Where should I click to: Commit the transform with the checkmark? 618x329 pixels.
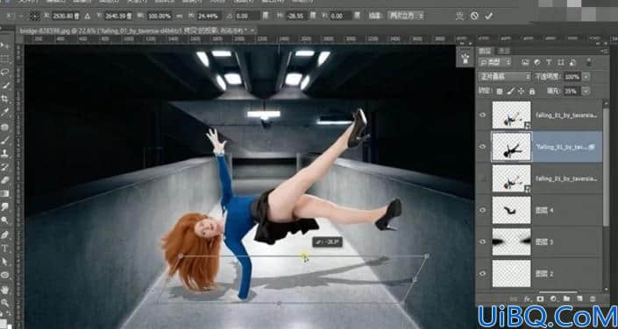(489, 16)
